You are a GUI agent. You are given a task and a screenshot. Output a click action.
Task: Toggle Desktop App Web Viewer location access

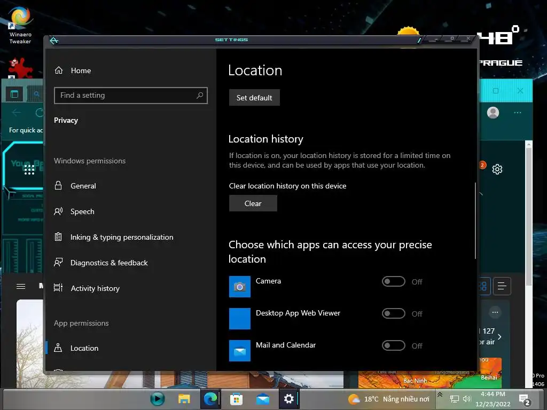click(x=394, y=313)
